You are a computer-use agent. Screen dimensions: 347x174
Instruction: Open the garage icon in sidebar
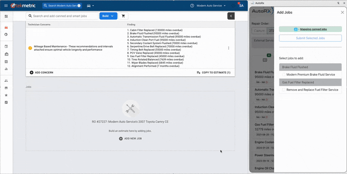pos(6,54)
